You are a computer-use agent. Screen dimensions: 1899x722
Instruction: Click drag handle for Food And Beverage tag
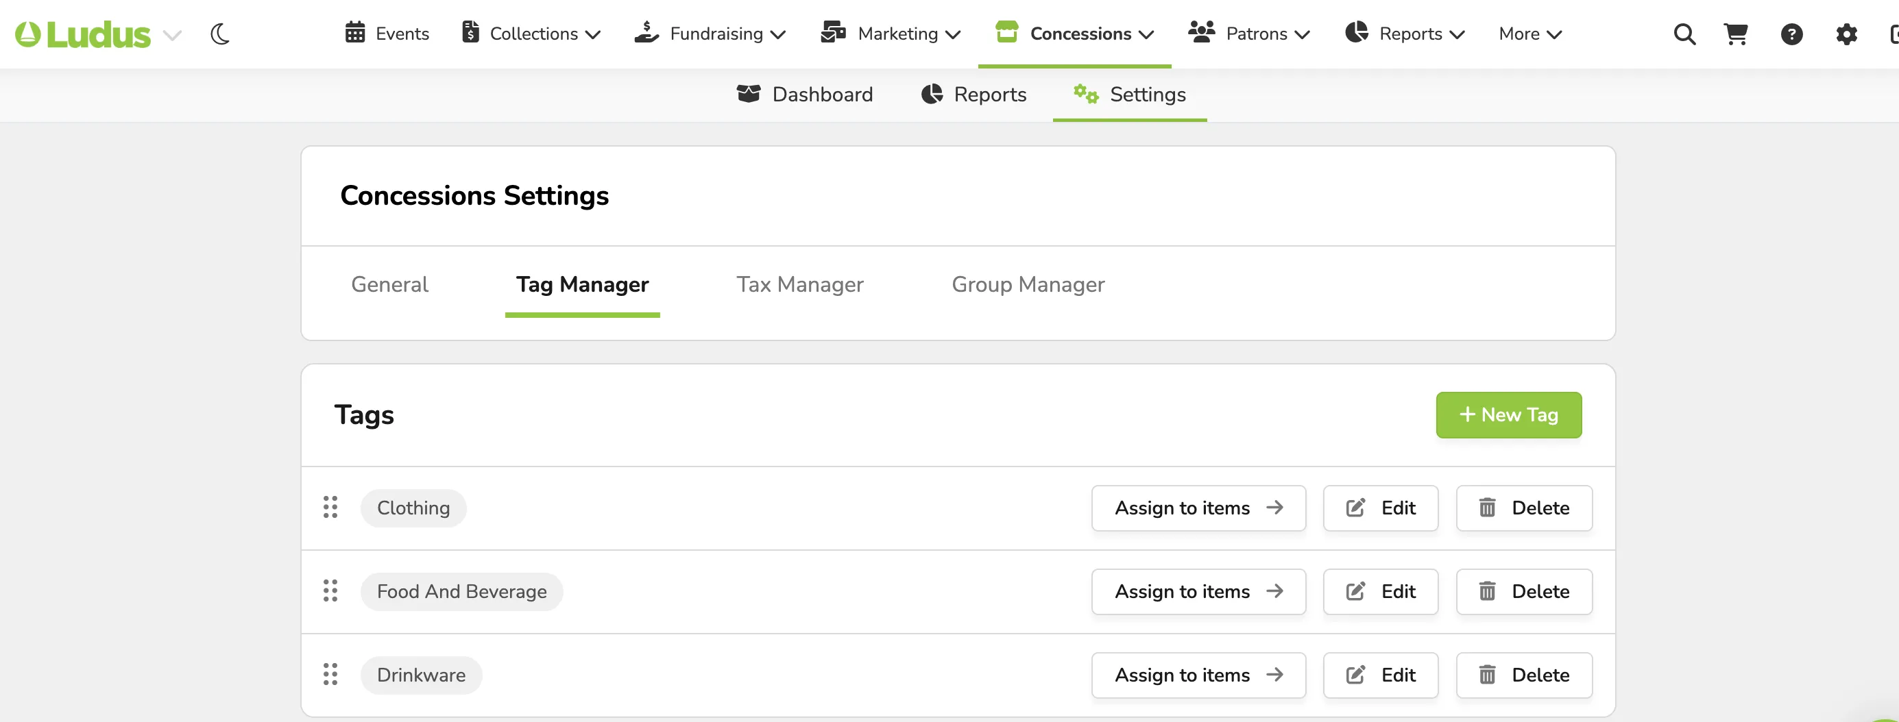click(x=330, y=591)
